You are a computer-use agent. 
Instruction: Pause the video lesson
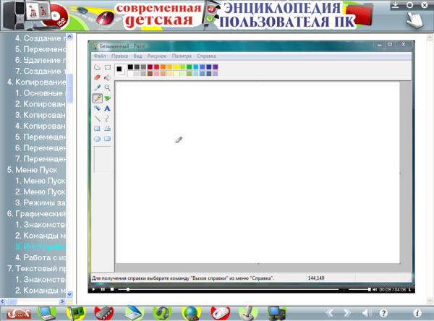click(x=103, y=289)
